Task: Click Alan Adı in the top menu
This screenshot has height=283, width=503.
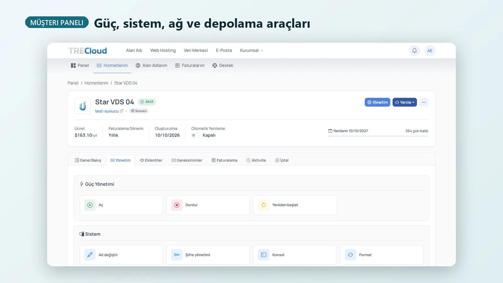Action: pos(134,50)
